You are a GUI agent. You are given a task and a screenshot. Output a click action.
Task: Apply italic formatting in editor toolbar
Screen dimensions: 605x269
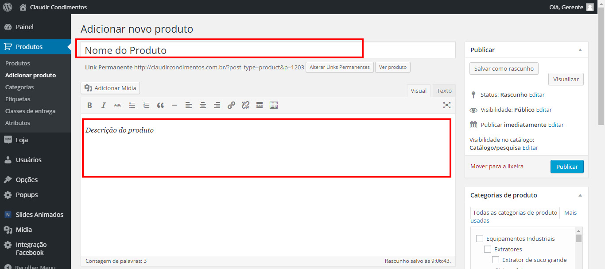coord(104,106)
